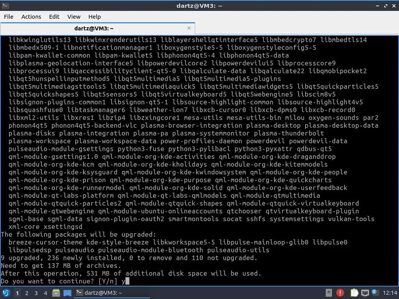Open the update notifier tray icon
Viewport: 399px width, 299px height.
point(375,292)
